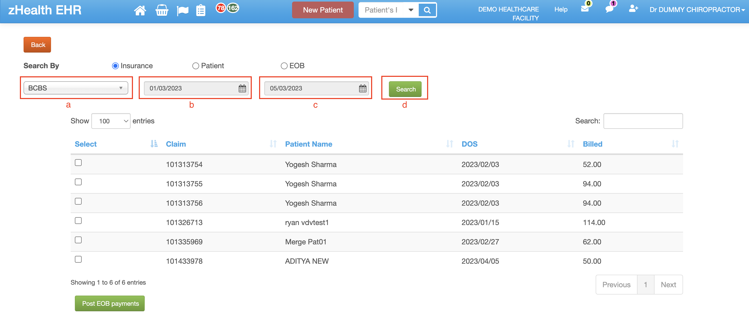
Task: Go to the zHealth EHR logo home
Action: (x=45, y=10)
